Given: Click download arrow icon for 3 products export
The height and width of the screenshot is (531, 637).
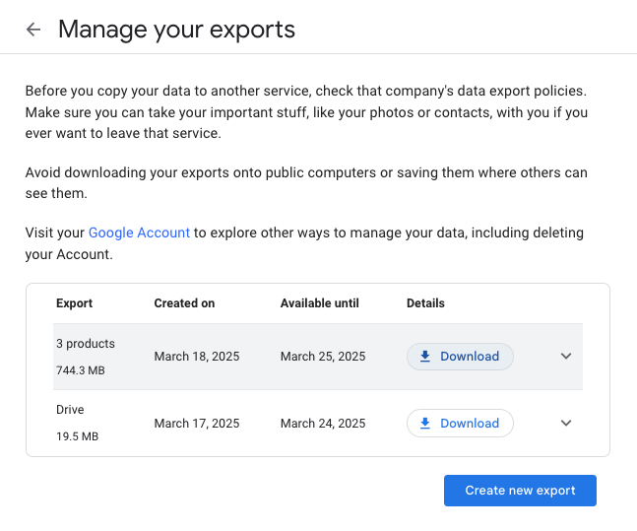Looking at the screenshot, I should tap(425, 357).
